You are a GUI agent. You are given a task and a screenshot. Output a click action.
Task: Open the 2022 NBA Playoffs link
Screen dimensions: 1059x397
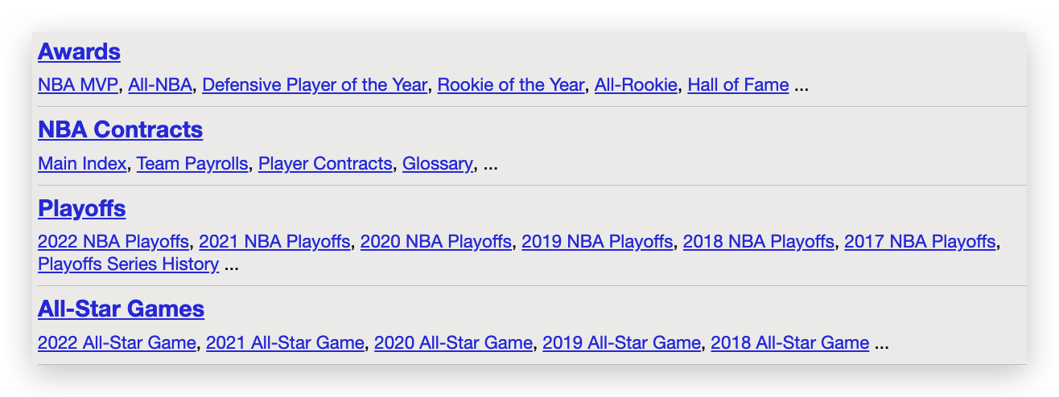[x=113, y=242]
